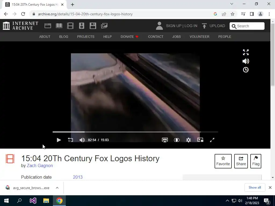Click LOG IN link
The image size is (275, 206).
pos(191,26)
